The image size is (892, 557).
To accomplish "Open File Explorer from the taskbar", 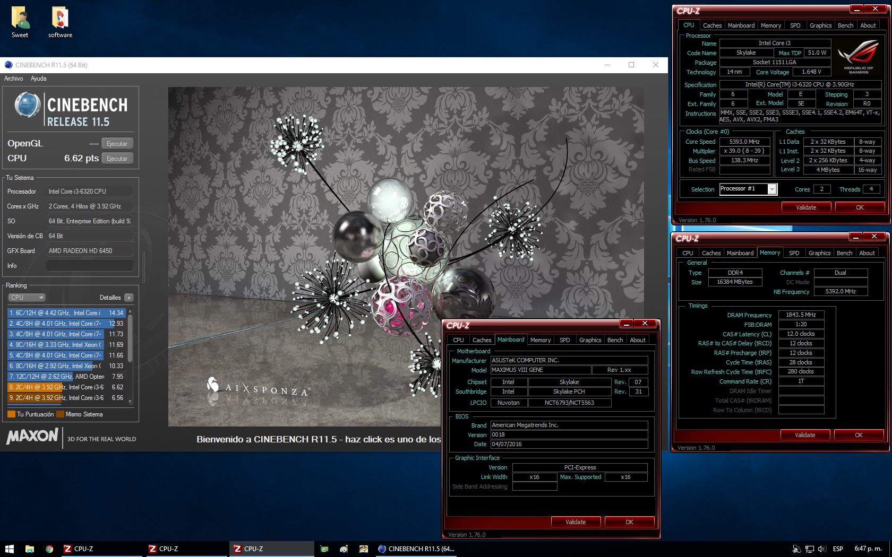I will 30,549.
